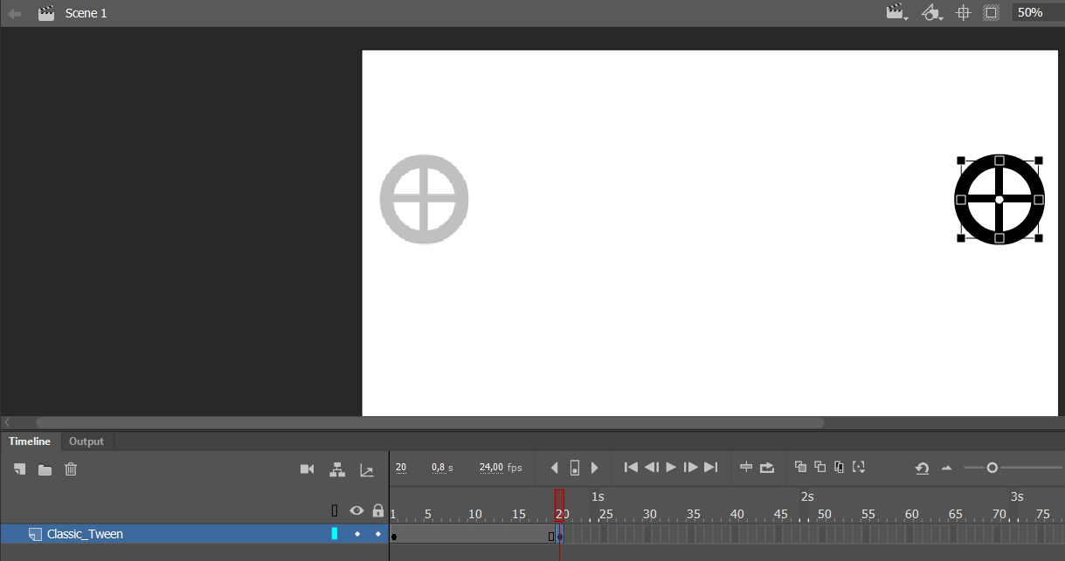Step forward one frame
1065x561 pixels.
pos(690,468)
